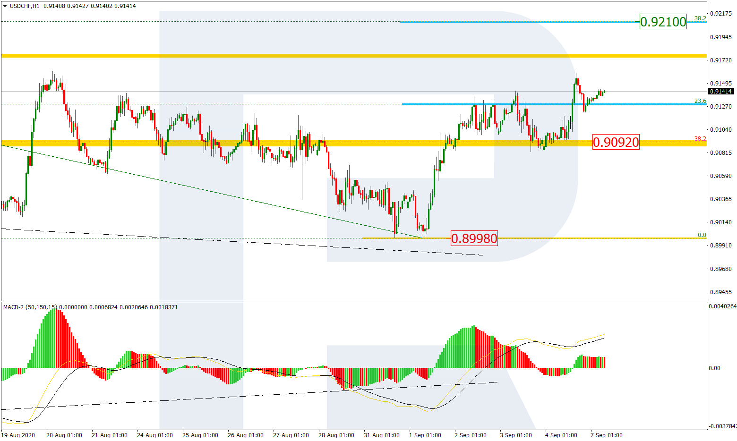The width and height of the screenshot is (737, 441).
Task: Select the green descending trendline
Action: coord(213,191)
